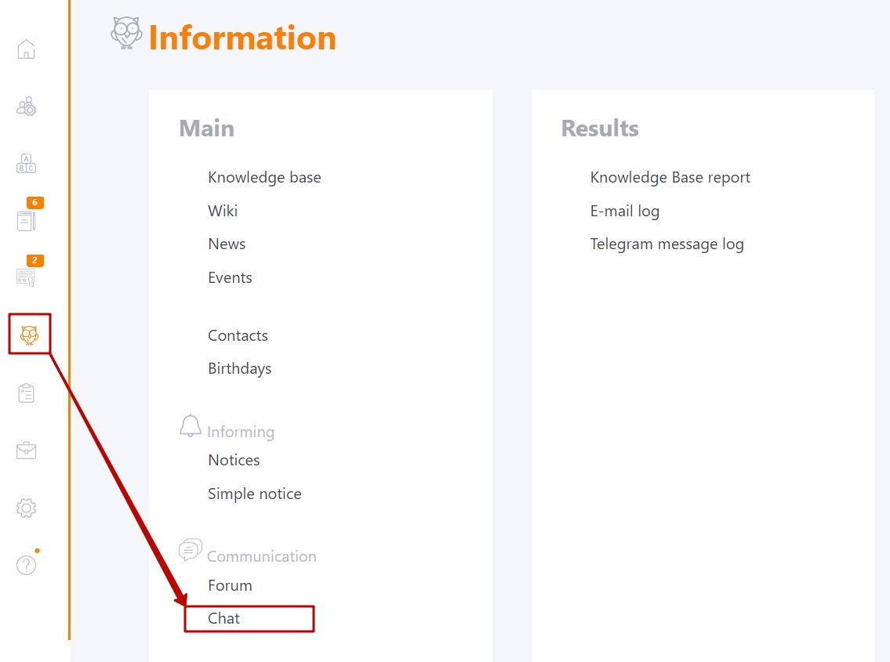Viewport: 890px width, 662px height.
Task: Select Events in Main list
Action: pyautogui.click(x=230, y=277)
